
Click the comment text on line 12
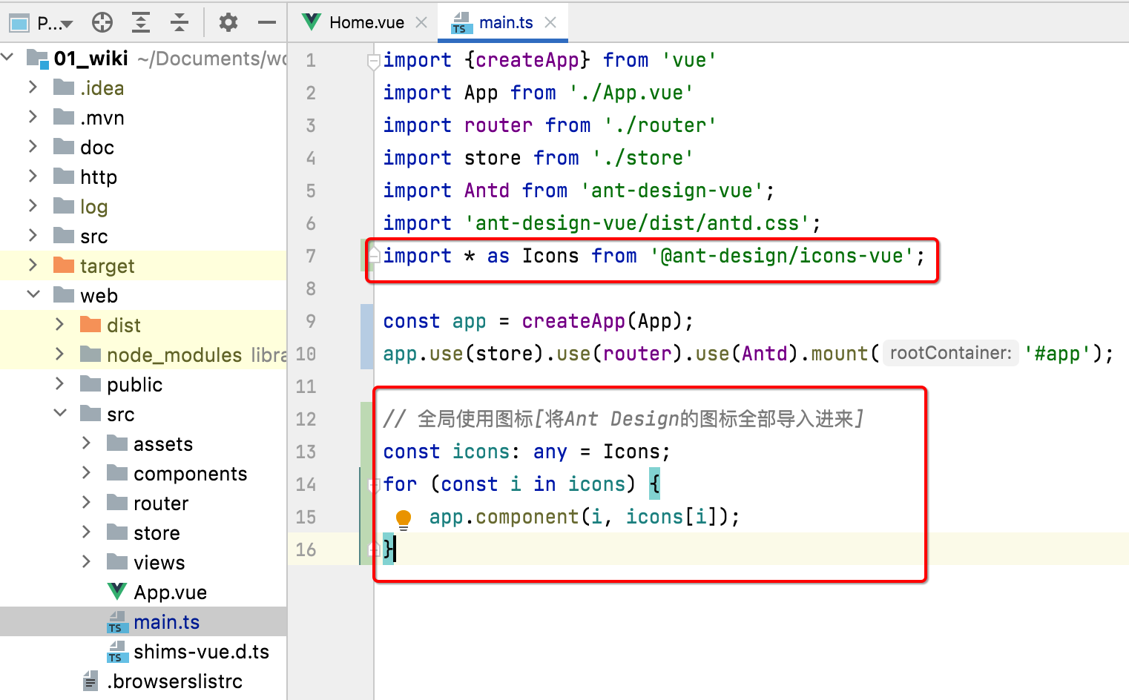[623, 419]
